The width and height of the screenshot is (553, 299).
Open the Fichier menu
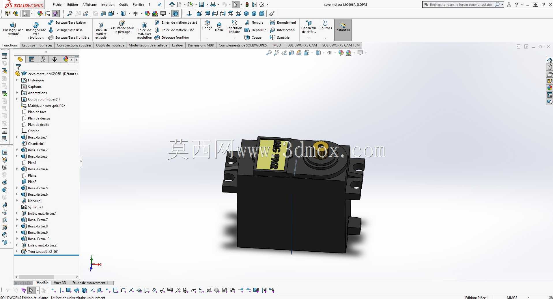pos(58,5)
